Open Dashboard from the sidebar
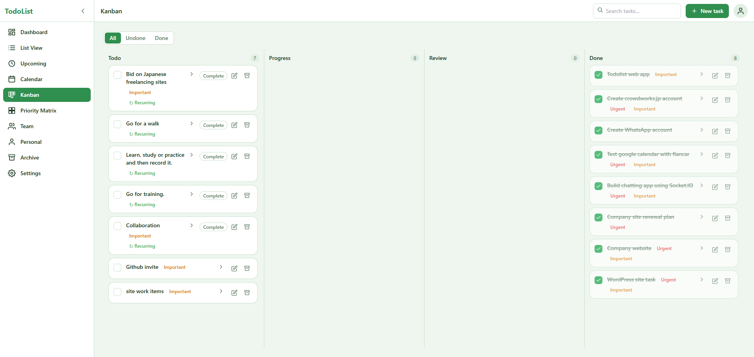 tap(47, 32)
